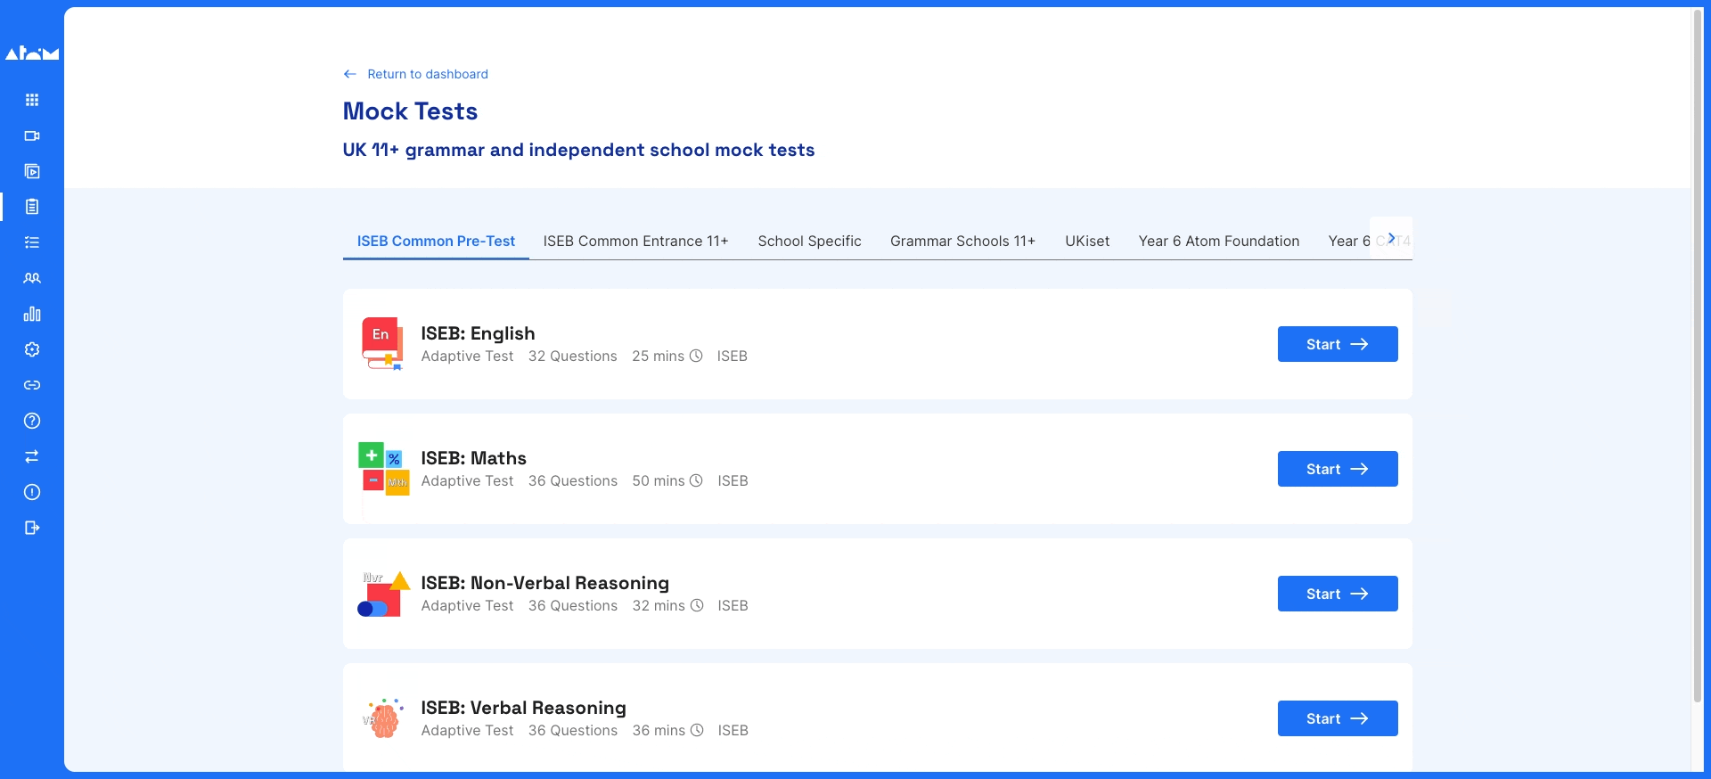Open the School Specific tab
The image size is (1711, 779).
coord(809,241)
